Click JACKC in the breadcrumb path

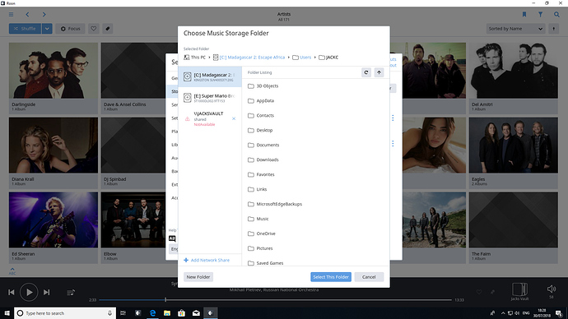[328, 58]
